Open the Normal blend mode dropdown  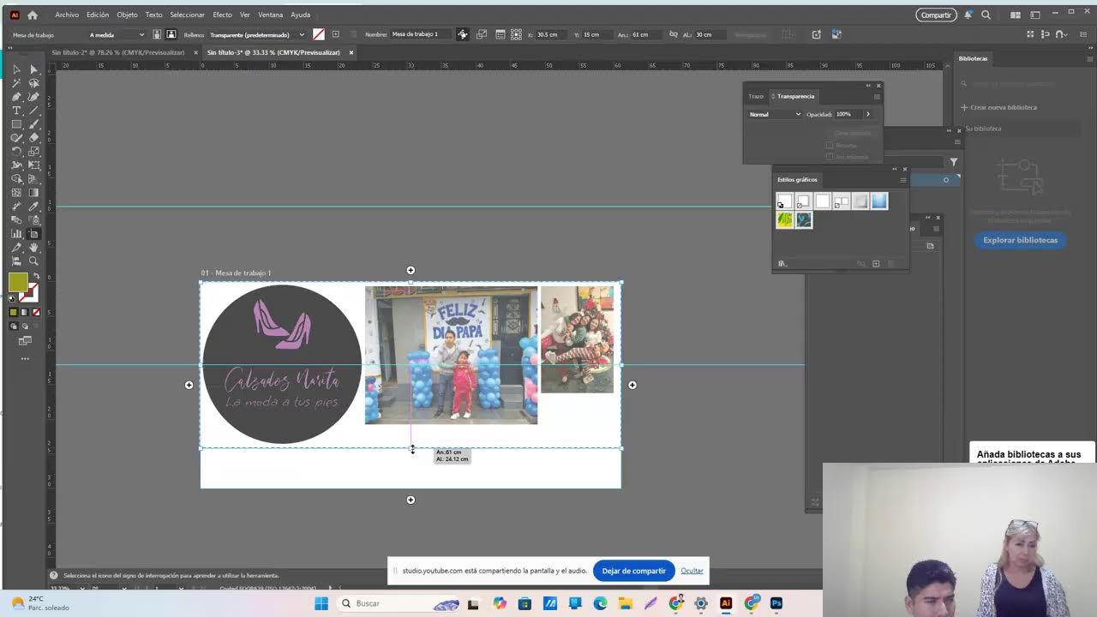pyautogui.click(x=775, y=114)
